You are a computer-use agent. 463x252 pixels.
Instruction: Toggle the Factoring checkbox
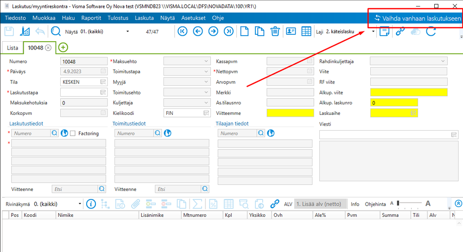(x=73, y=133)
